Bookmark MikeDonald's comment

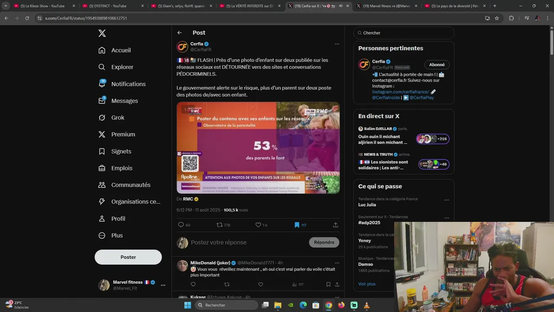[328, 285]
